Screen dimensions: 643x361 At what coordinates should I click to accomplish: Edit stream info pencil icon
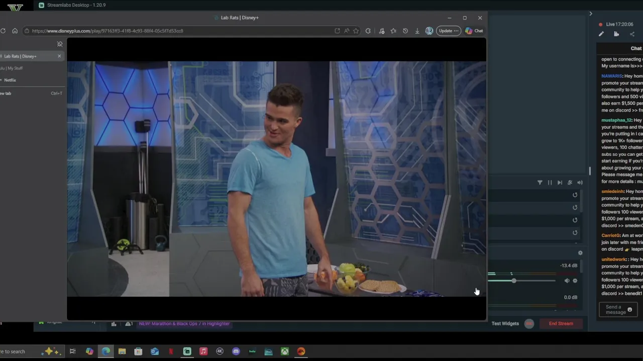pos(601,34)
